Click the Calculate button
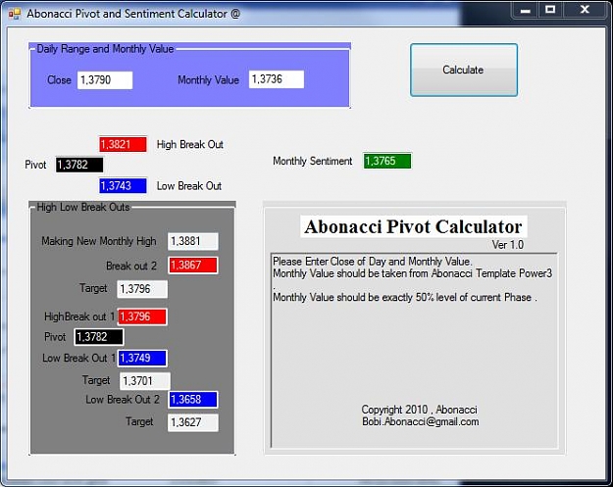613x487 pixels. [464, 70]
